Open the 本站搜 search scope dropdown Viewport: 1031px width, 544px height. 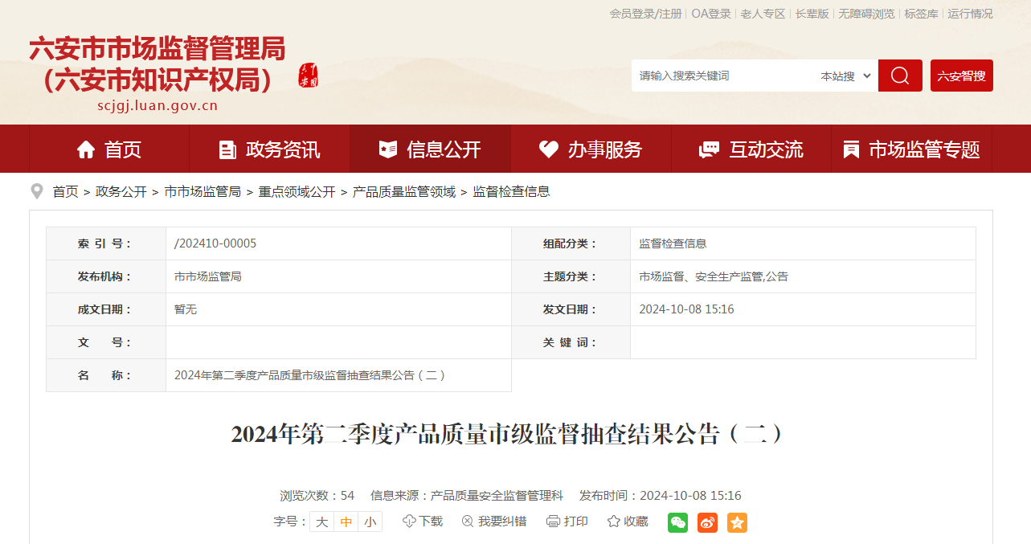pos(845,76)
